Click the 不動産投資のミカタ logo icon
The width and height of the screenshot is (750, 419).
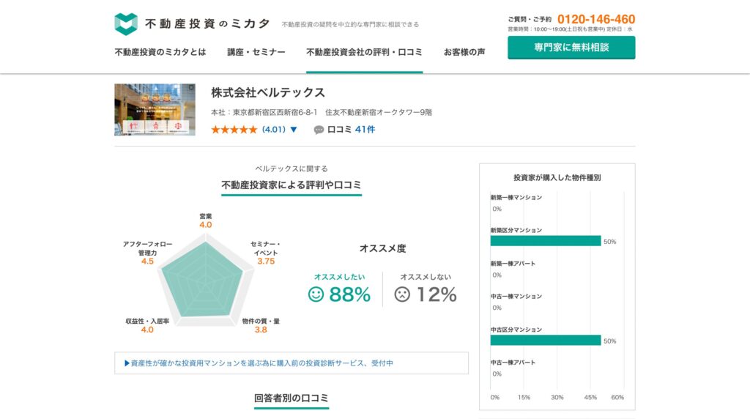(126, 23)
